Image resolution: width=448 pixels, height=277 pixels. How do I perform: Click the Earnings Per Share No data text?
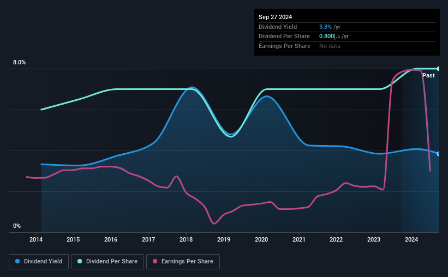[x=330, y=46]
